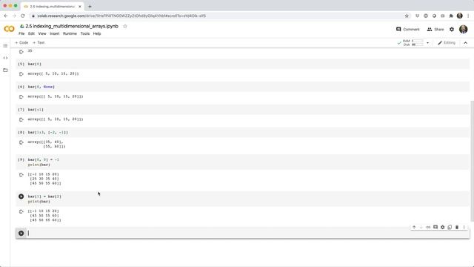This screenshot has height=267, width=474.
Task: Open the Editing mode dropdown
Action: coord(447,43)
